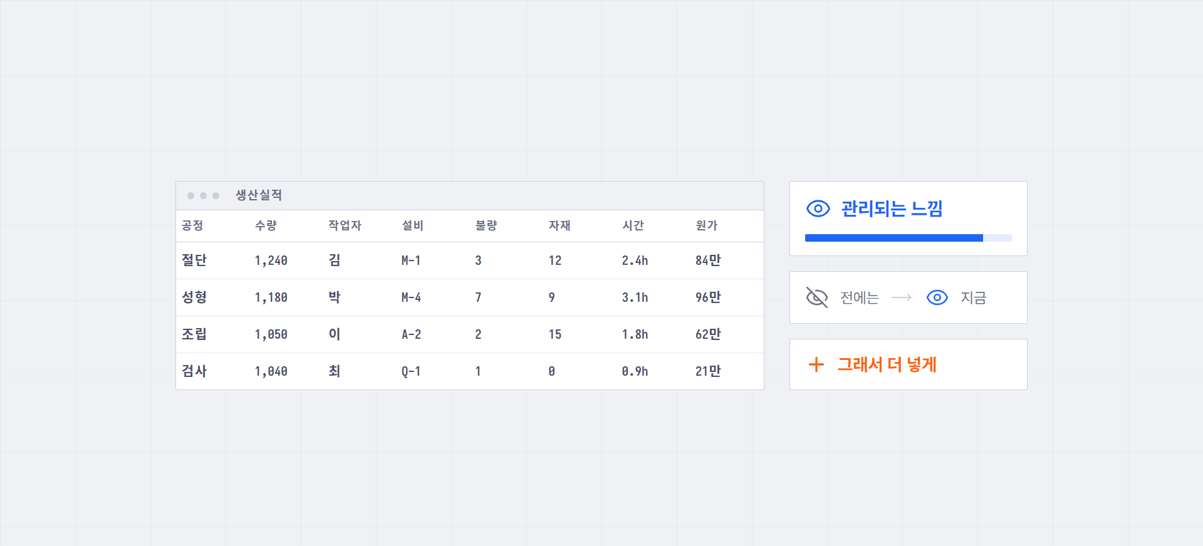This screenshot has height=546, width=1203.
Task: Click the 원가 column header
Action: point(706,225)
